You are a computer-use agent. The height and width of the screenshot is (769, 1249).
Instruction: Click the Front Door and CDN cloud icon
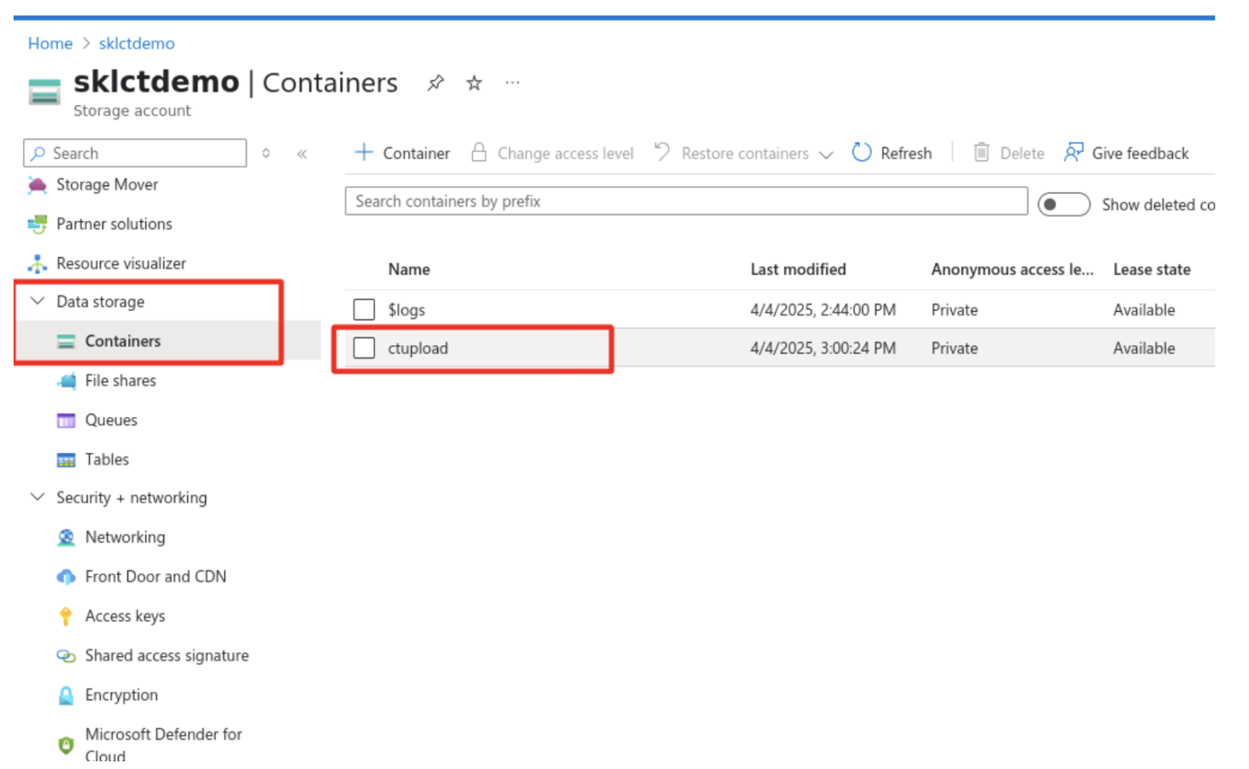pos(66,577)
